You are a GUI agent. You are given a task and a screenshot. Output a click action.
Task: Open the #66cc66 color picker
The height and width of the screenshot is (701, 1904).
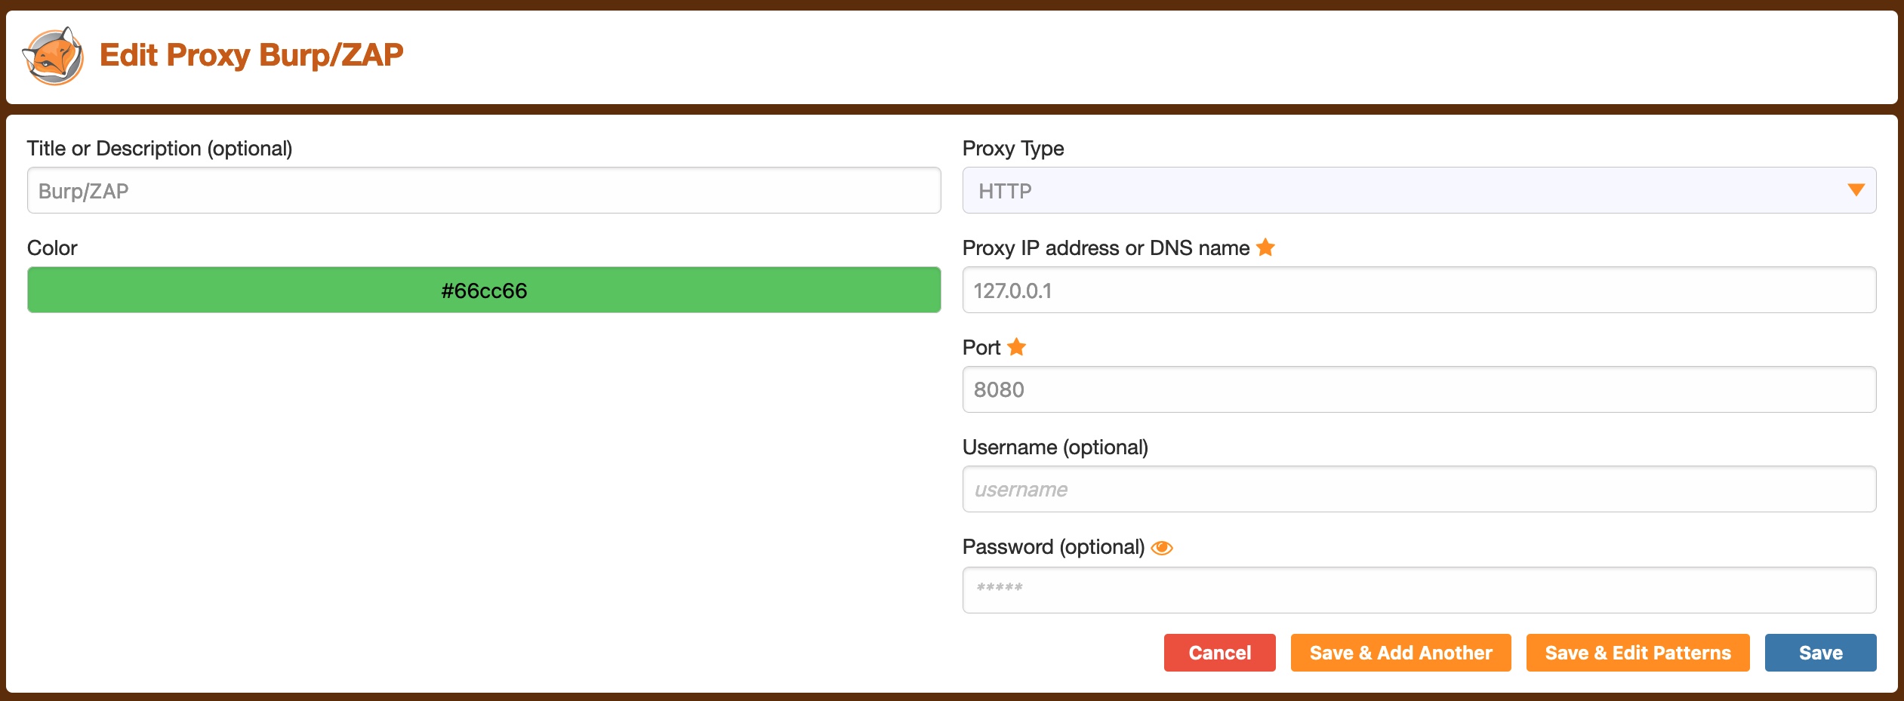tap(484, 290)
